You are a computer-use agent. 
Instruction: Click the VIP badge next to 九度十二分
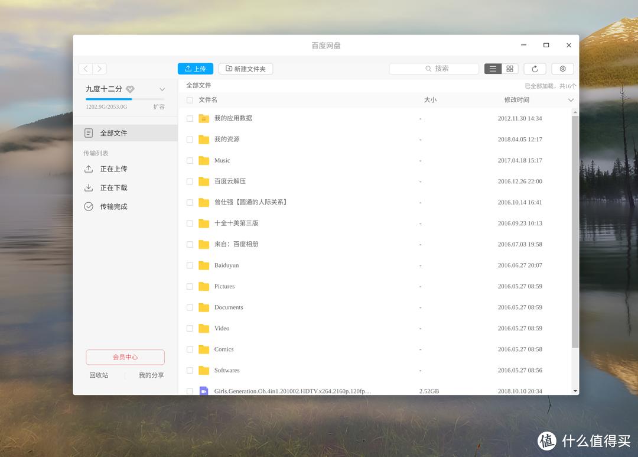click(x=131, y=89)
